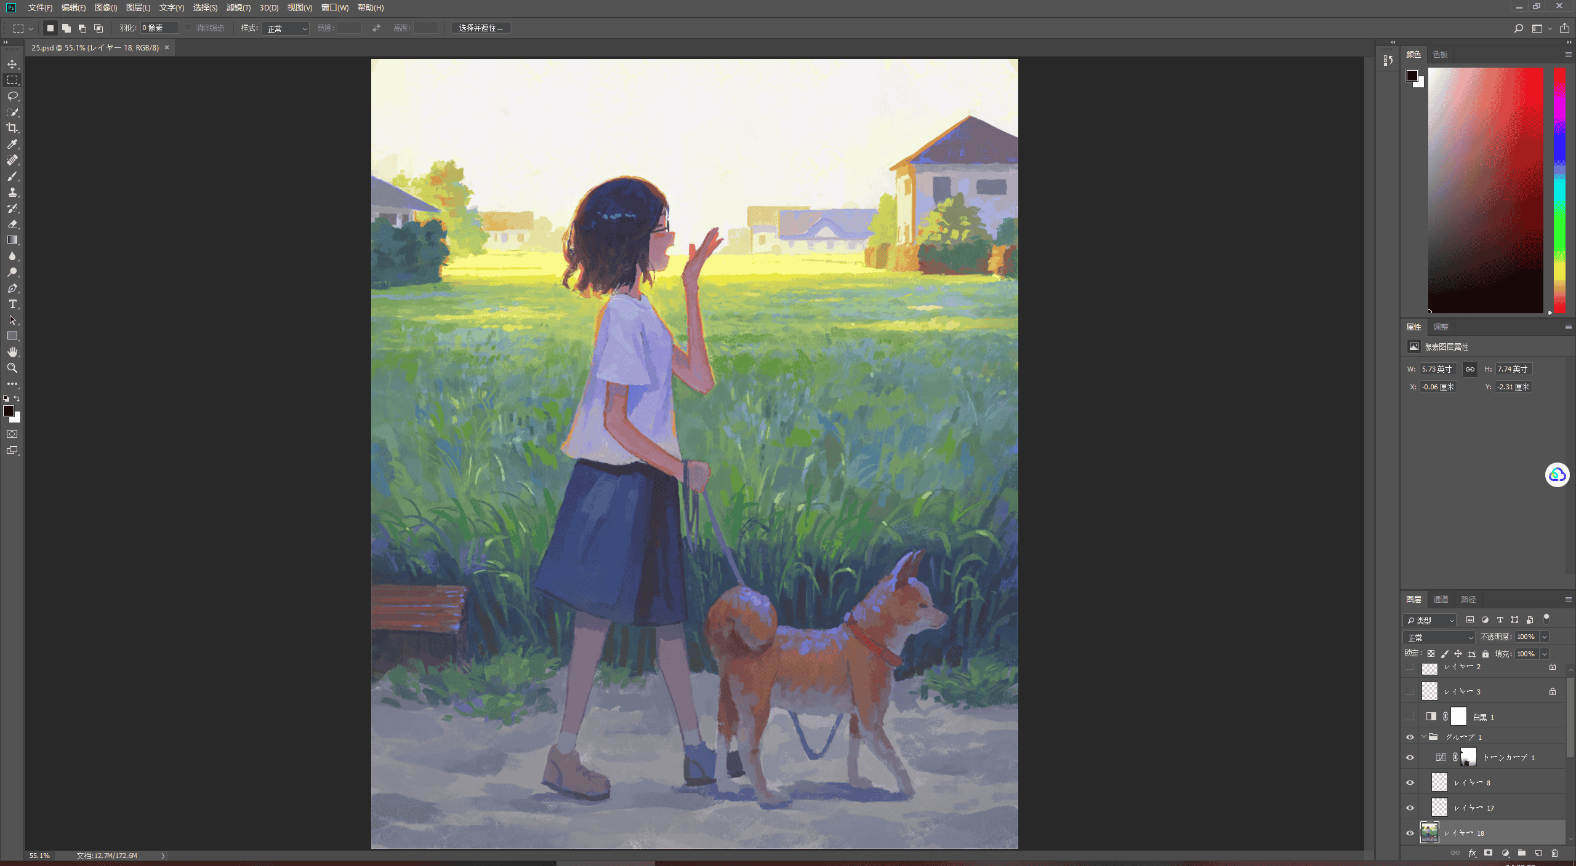
Task: Click the lock transparent pixels icon
Action: [x=1431, y=654]
